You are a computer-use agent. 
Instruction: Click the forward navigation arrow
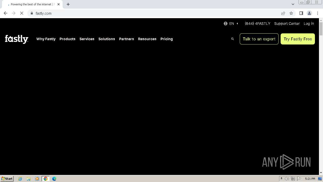tap(14, 13)
